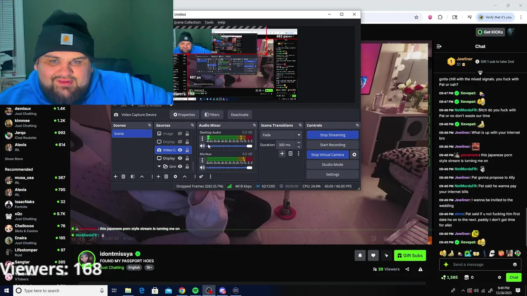Viewport: 527px width, 296px height.
Task: Open virtual camera settings gear icon
Action: (354, 155)
